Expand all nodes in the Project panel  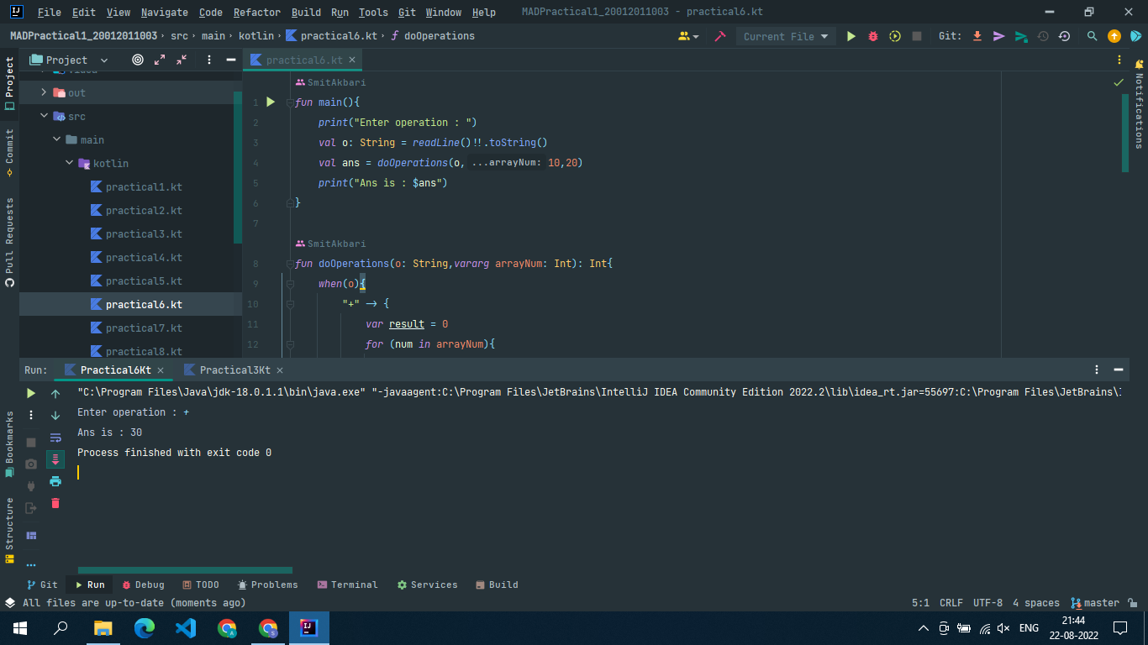(x=160, y=60)
